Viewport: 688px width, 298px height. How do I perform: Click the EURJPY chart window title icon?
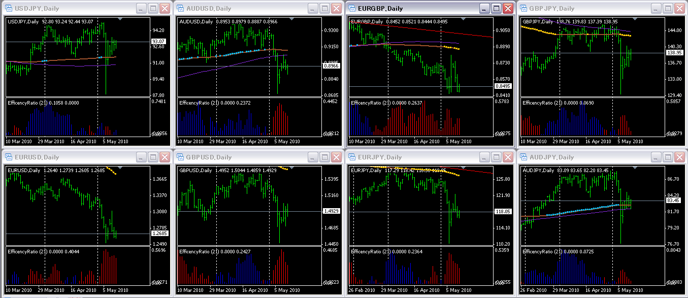352,157
